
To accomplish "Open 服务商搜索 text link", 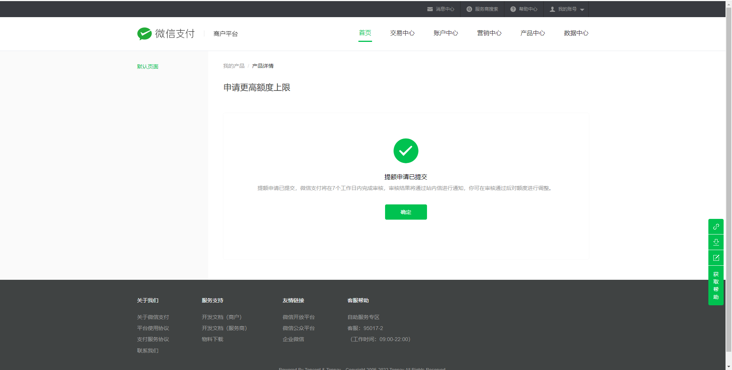I will tap(486, 9).
